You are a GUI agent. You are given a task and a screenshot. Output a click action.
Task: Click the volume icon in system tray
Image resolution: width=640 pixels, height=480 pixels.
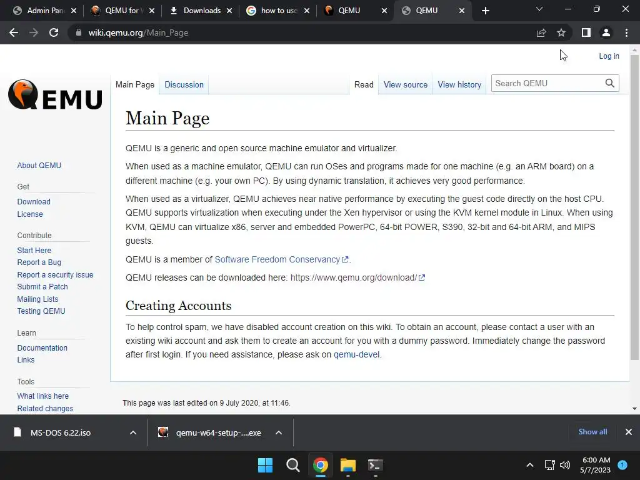coord(565,465)
